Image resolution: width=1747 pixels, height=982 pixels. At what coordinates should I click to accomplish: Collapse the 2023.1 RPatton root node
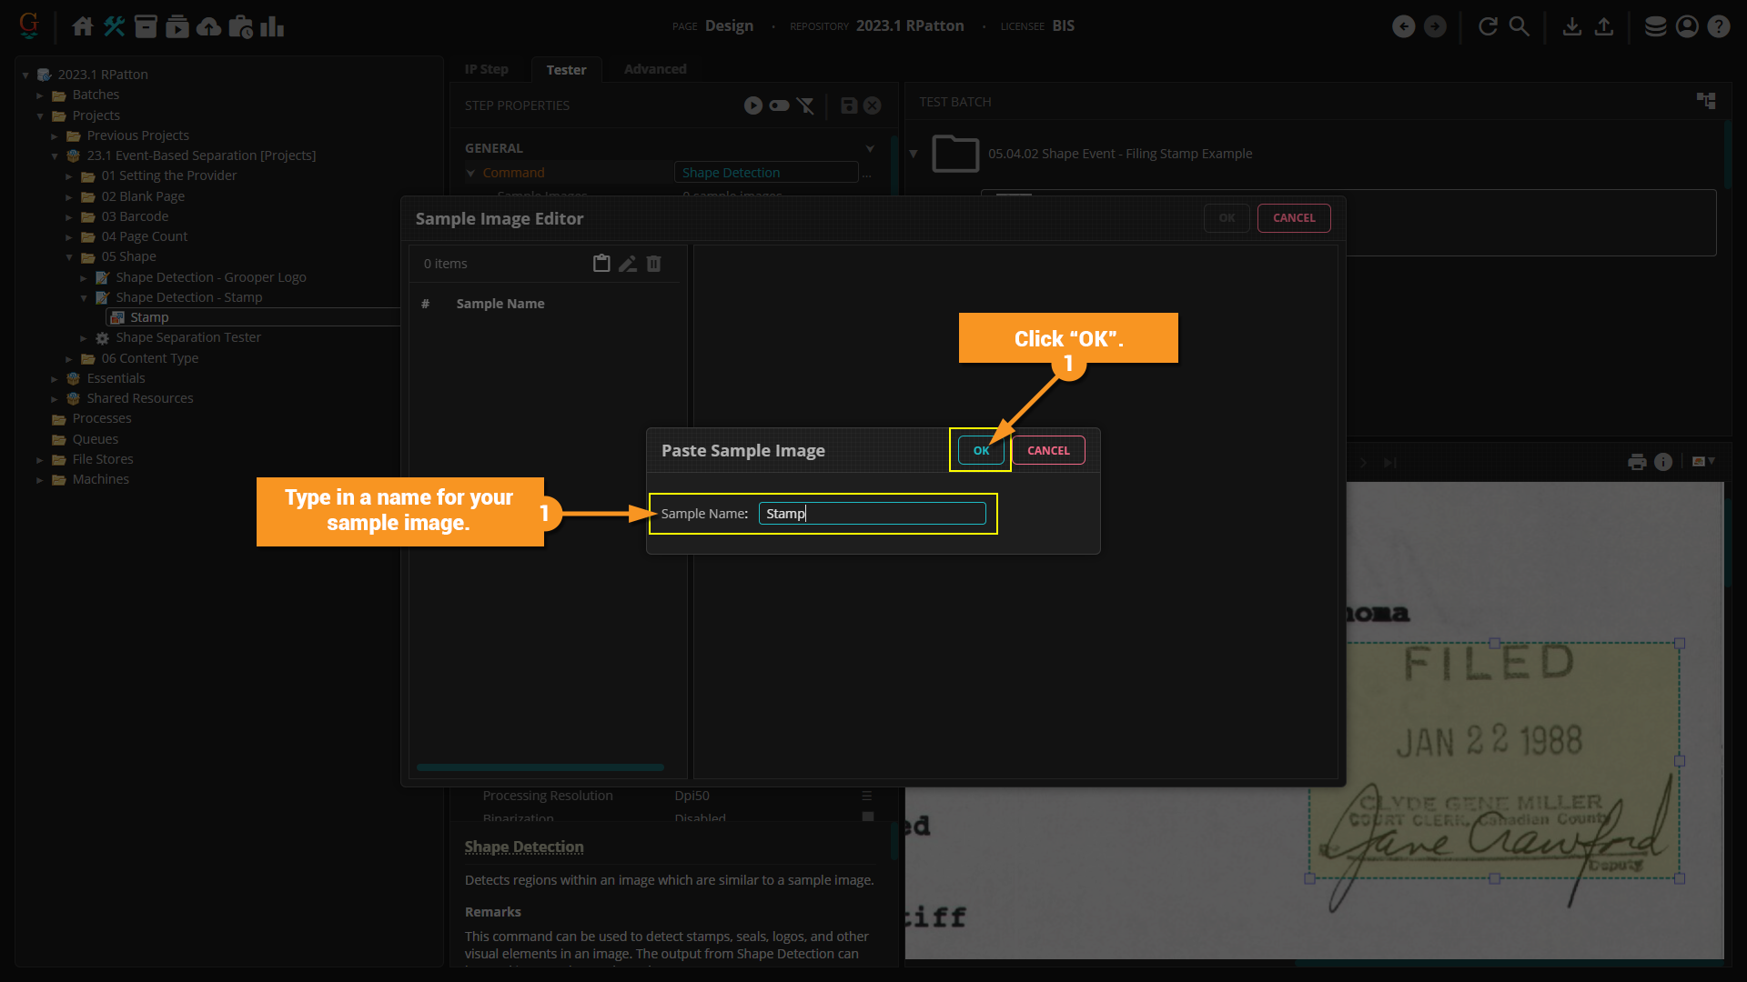click(x=25, y=75)
